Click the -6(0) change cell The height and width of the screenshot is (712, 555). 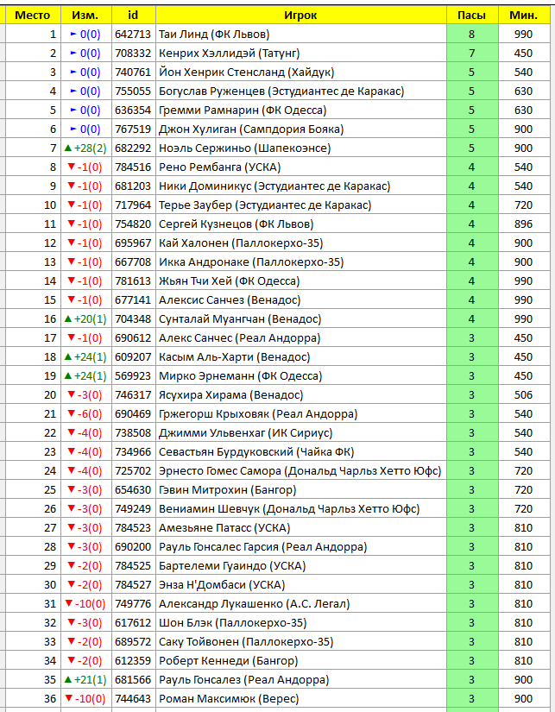pos(85,414)
